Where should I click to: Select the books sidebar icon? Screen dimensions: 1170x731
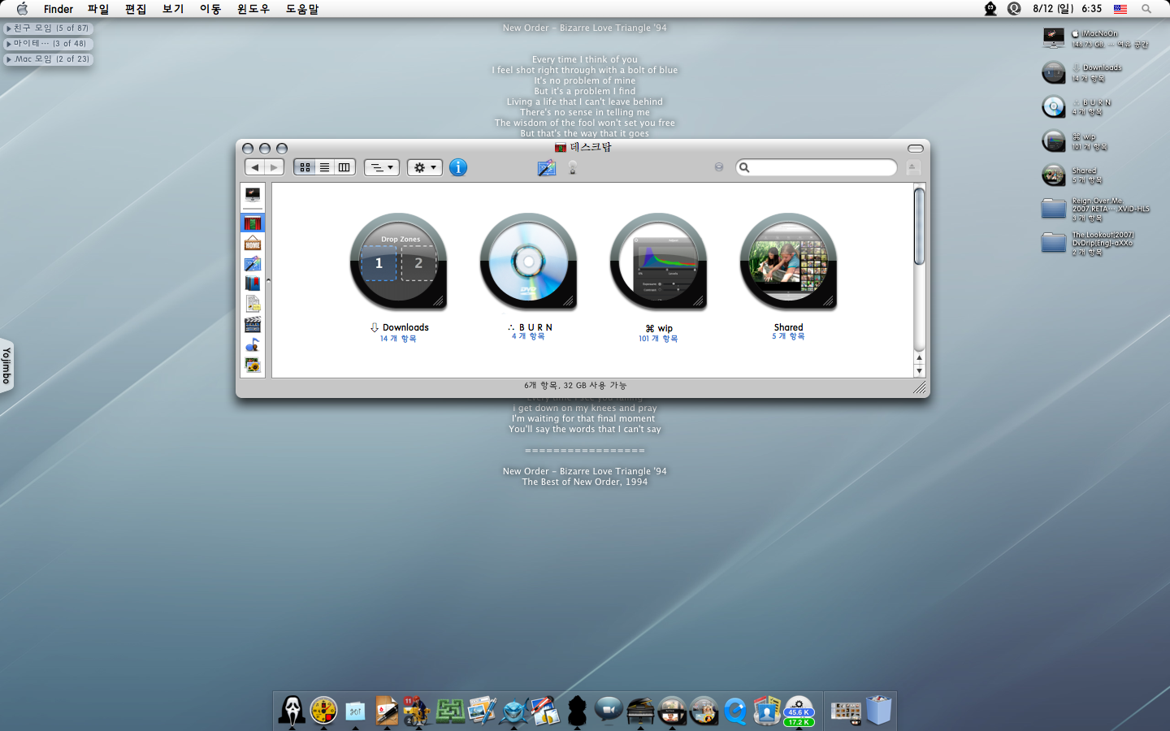click(253, 283)
